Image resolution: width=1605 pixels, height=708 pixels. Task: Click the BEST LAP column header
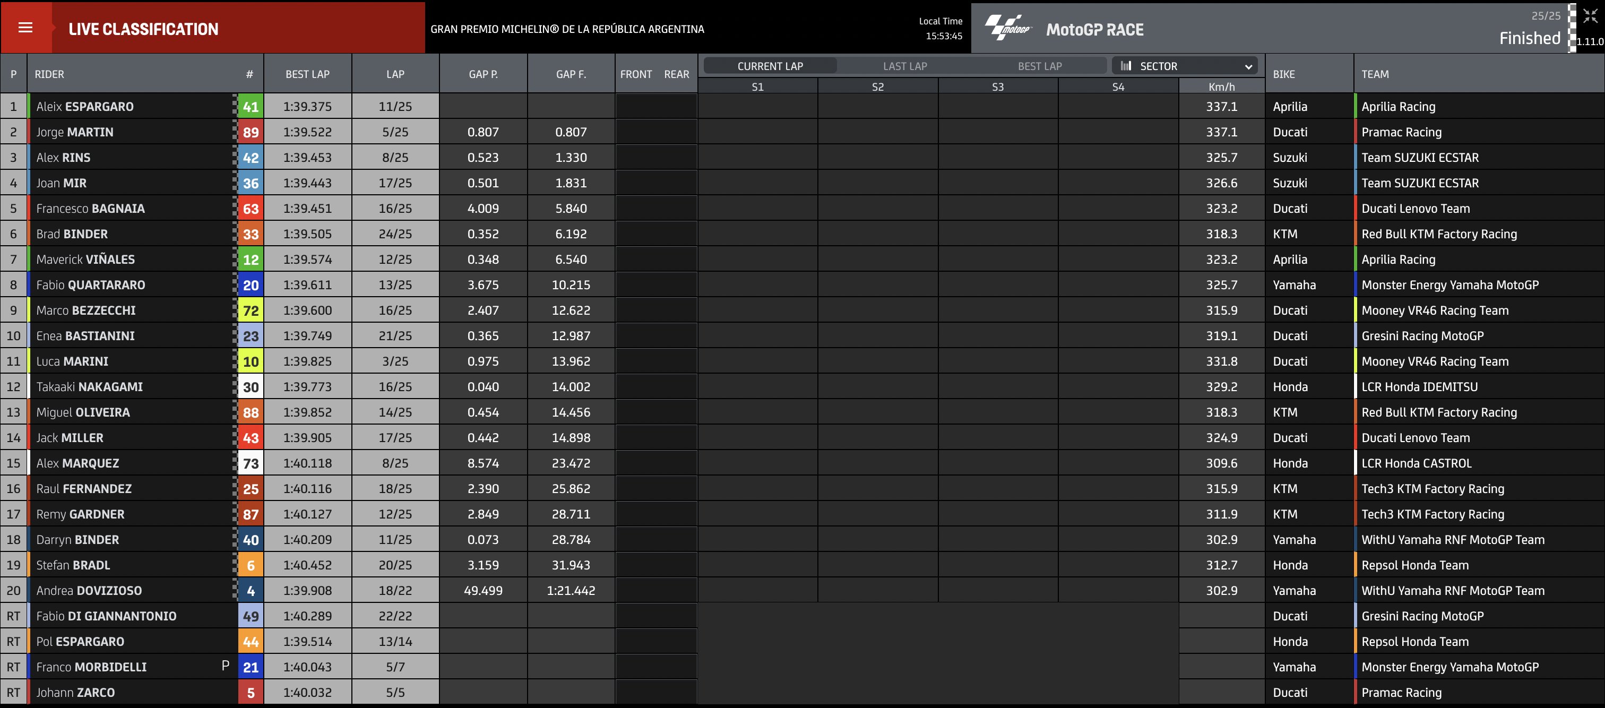(x=307, y=74)
